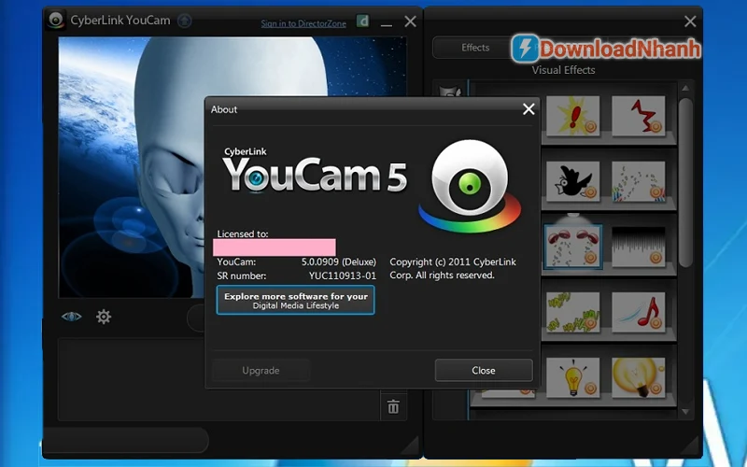Select the red music note swoosh effect
This screenshot has height=467, width=747.
click(638, 312)
